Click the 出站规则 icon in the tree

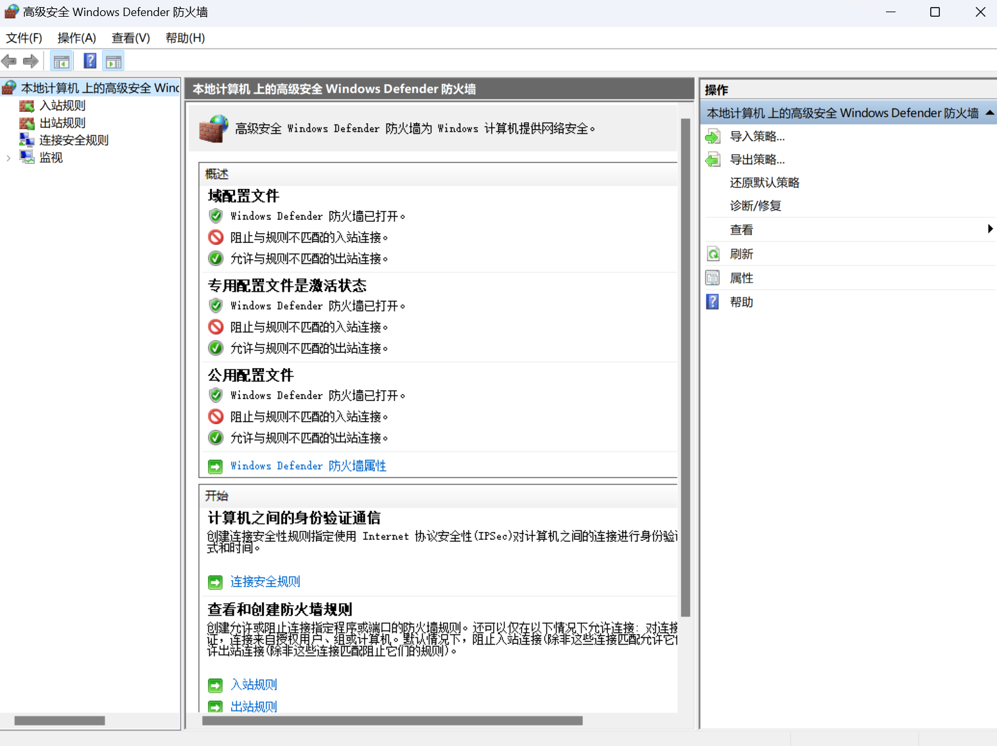(27, 123)
